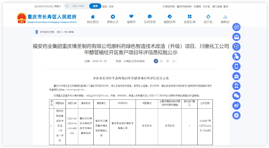Go to 走进长寿 navigation item
This screenshot has height=148, width=269.
coord(190,19)
